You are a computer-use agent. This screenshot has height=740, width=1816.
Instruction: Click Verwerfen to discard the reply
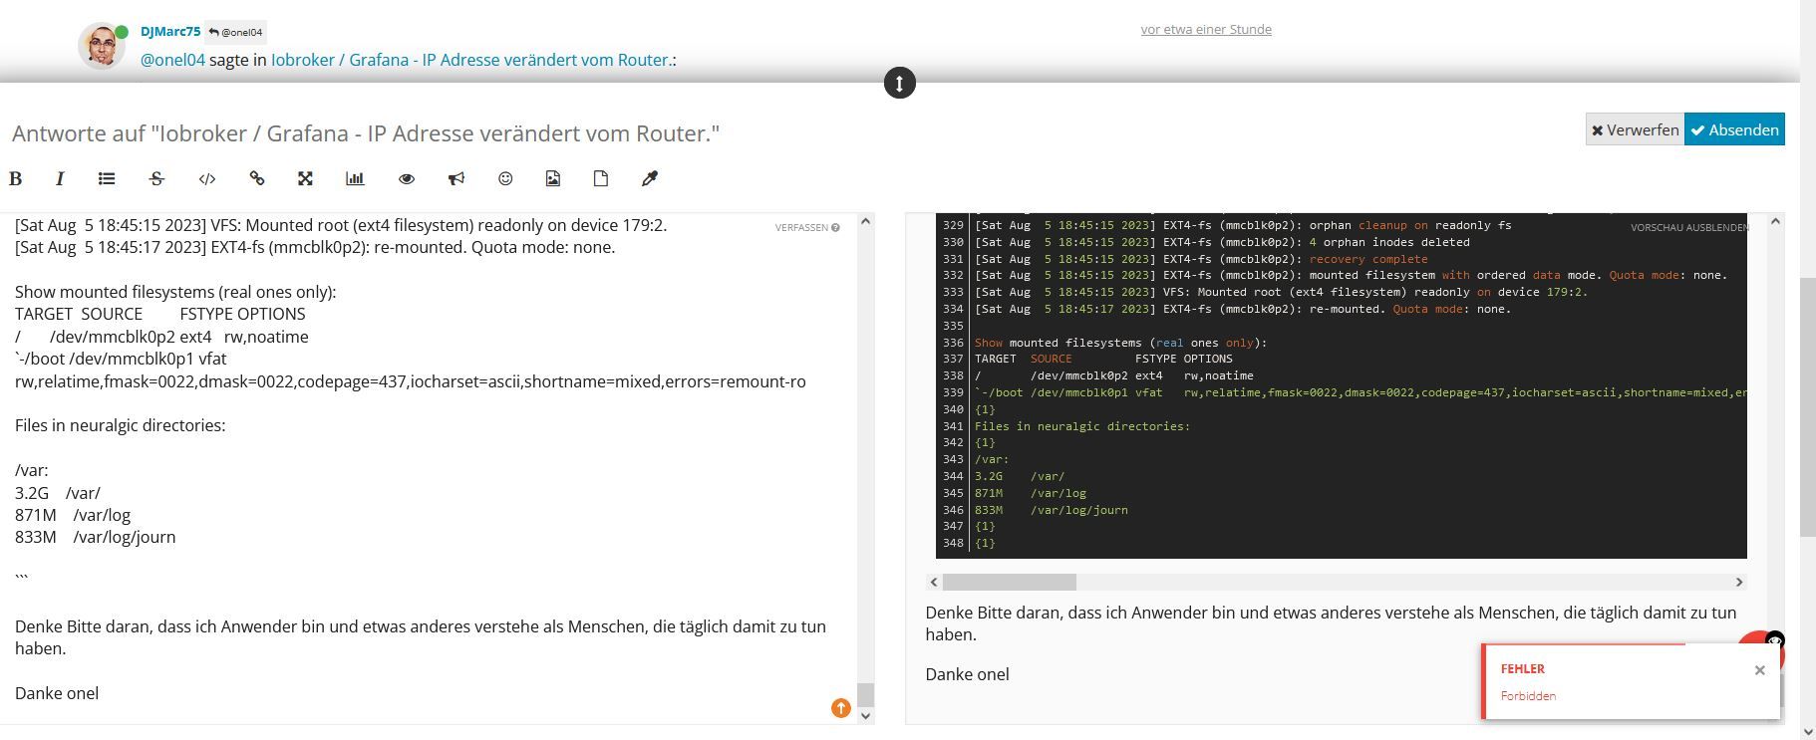[x=1635, y=129]
